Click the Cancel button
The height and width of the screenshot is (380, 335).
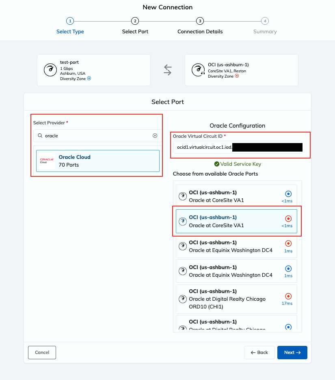click(42, 352)
